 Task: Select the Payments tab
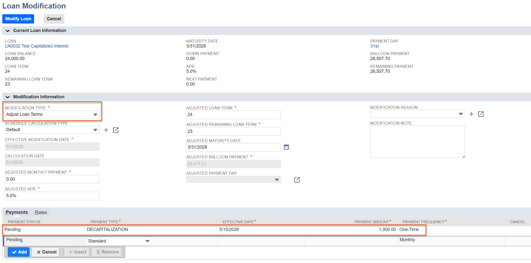coord(17,212)
